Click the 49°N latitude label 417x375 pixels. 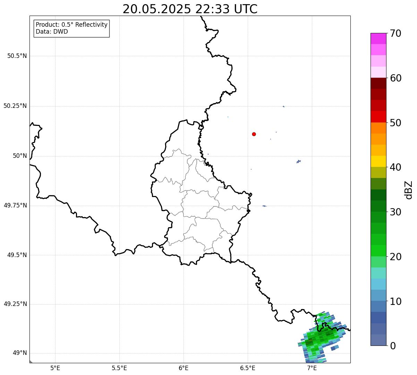(x=20, y=353)
